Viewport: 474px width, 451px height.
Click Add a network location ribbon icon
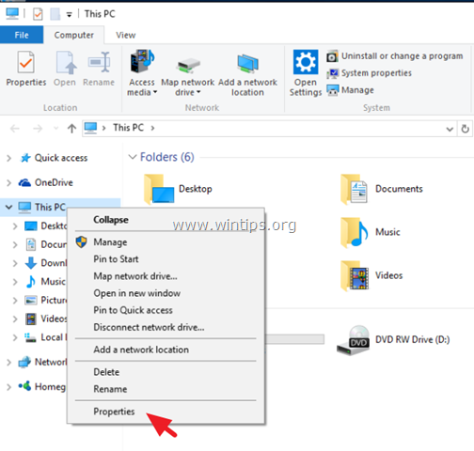coord(247,64)
